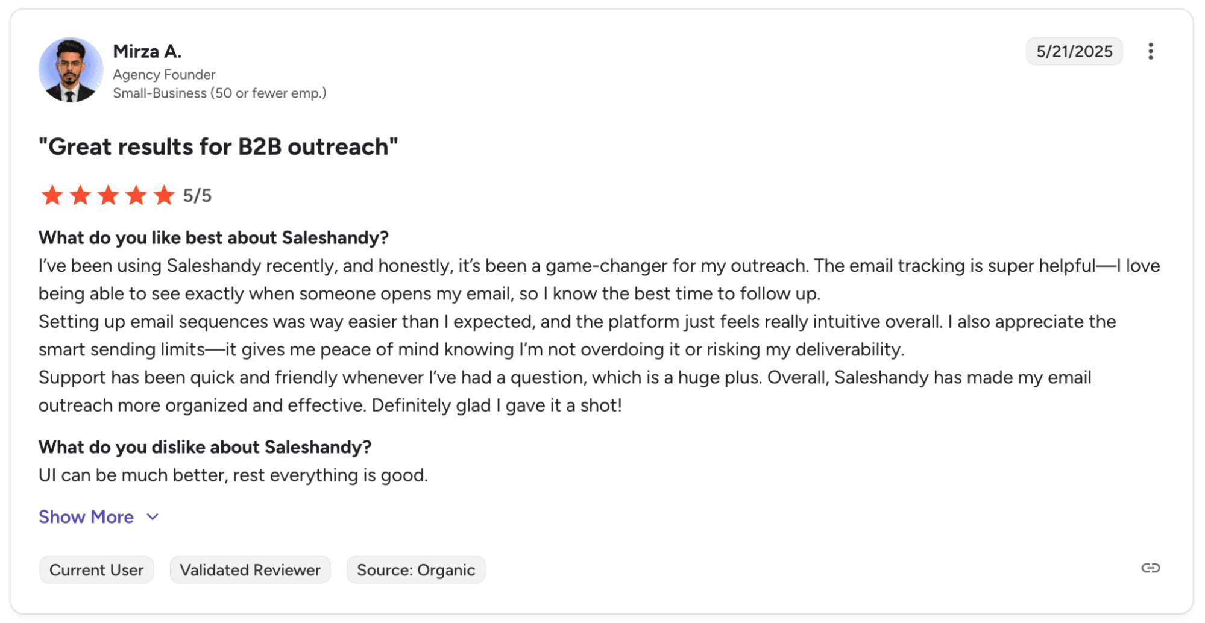This screenshot has width=1205, height=623.
Task: Open the three-dot options menu
Action: [x=1150, y=51]
